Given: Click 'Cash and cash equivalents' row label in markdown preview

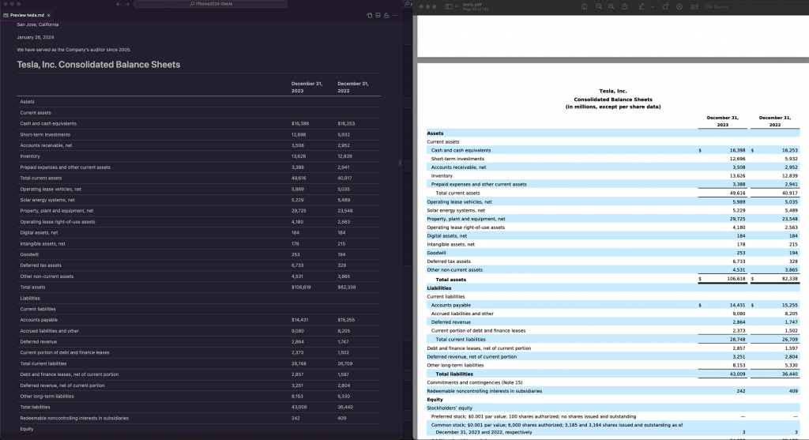Looking at the screenshot, I should [x=48, y=124].
